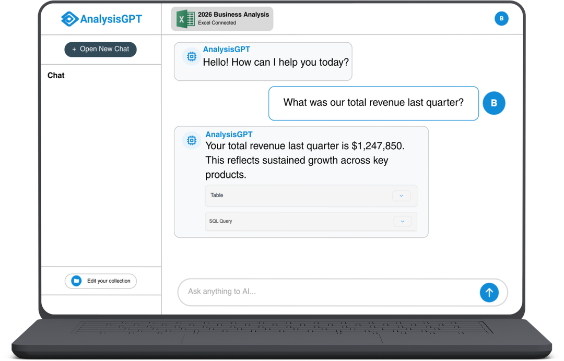Click the plus icon in Open New Chat
This screenshot has height=361, width=564.
point(74,50)
